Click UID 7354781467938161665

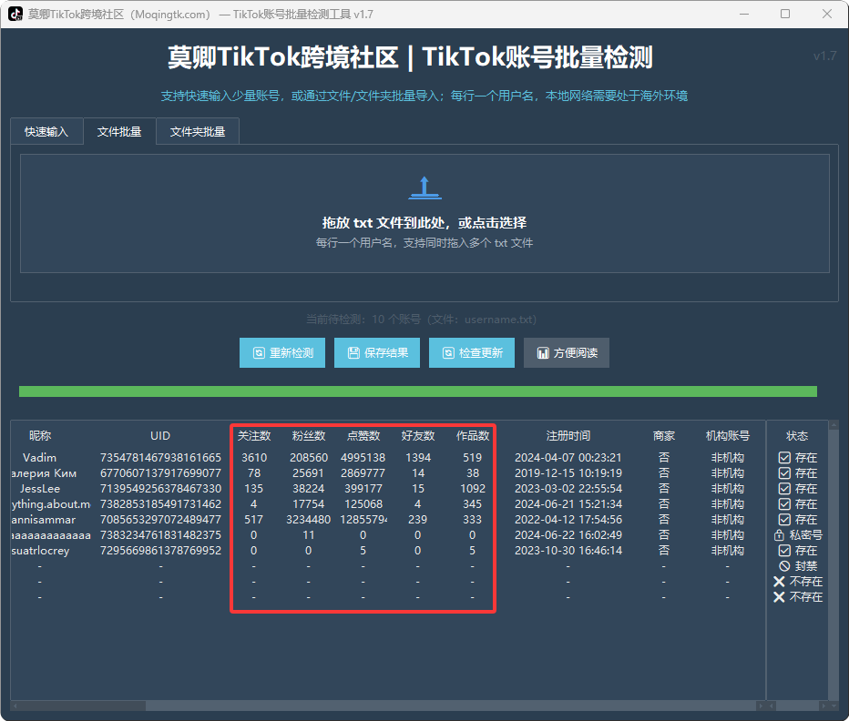pos(161,457)
